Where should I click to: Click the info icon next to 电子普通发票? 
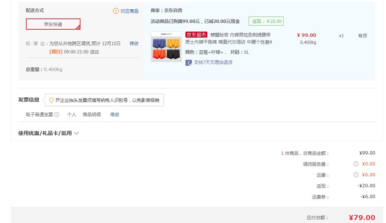click(x=56, y=114)
